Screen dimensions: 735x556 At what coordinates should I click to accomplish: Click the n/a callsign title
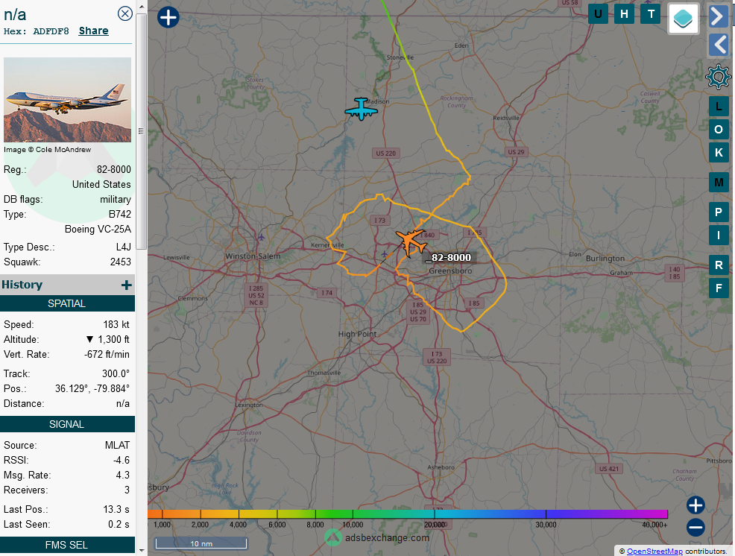[15, 14]
